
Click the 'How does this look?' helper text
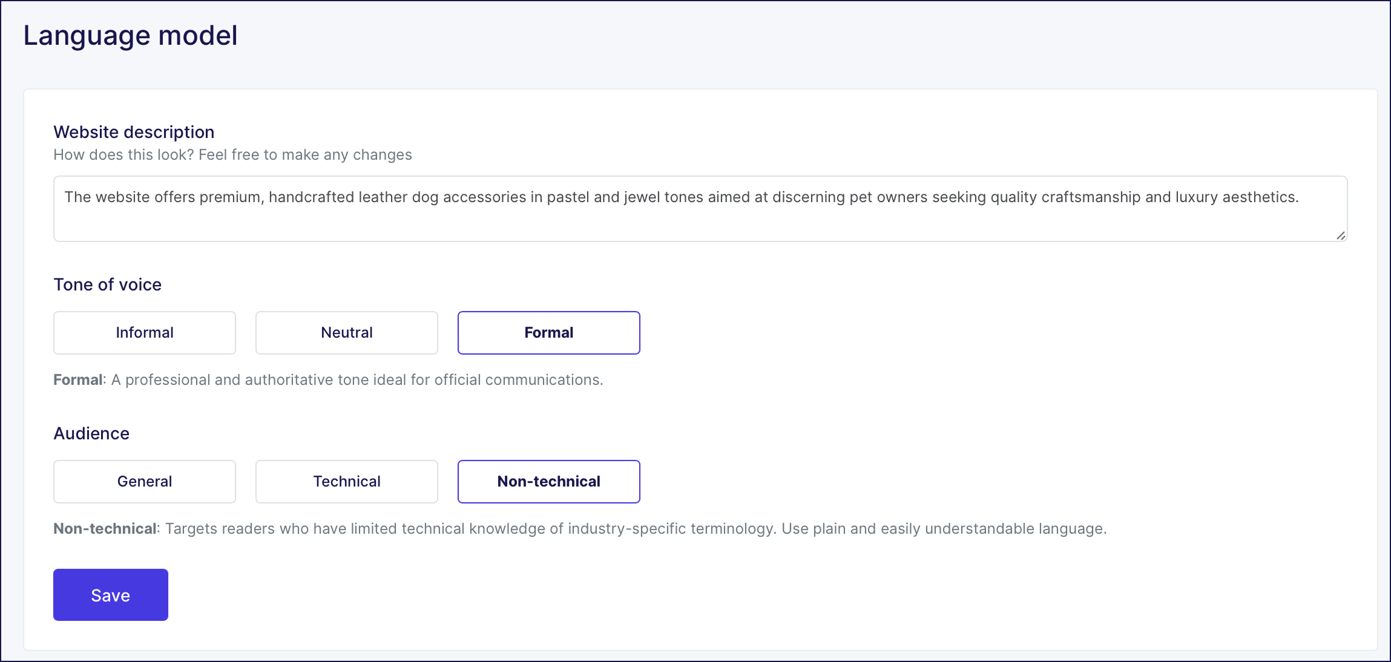(232, 155)
